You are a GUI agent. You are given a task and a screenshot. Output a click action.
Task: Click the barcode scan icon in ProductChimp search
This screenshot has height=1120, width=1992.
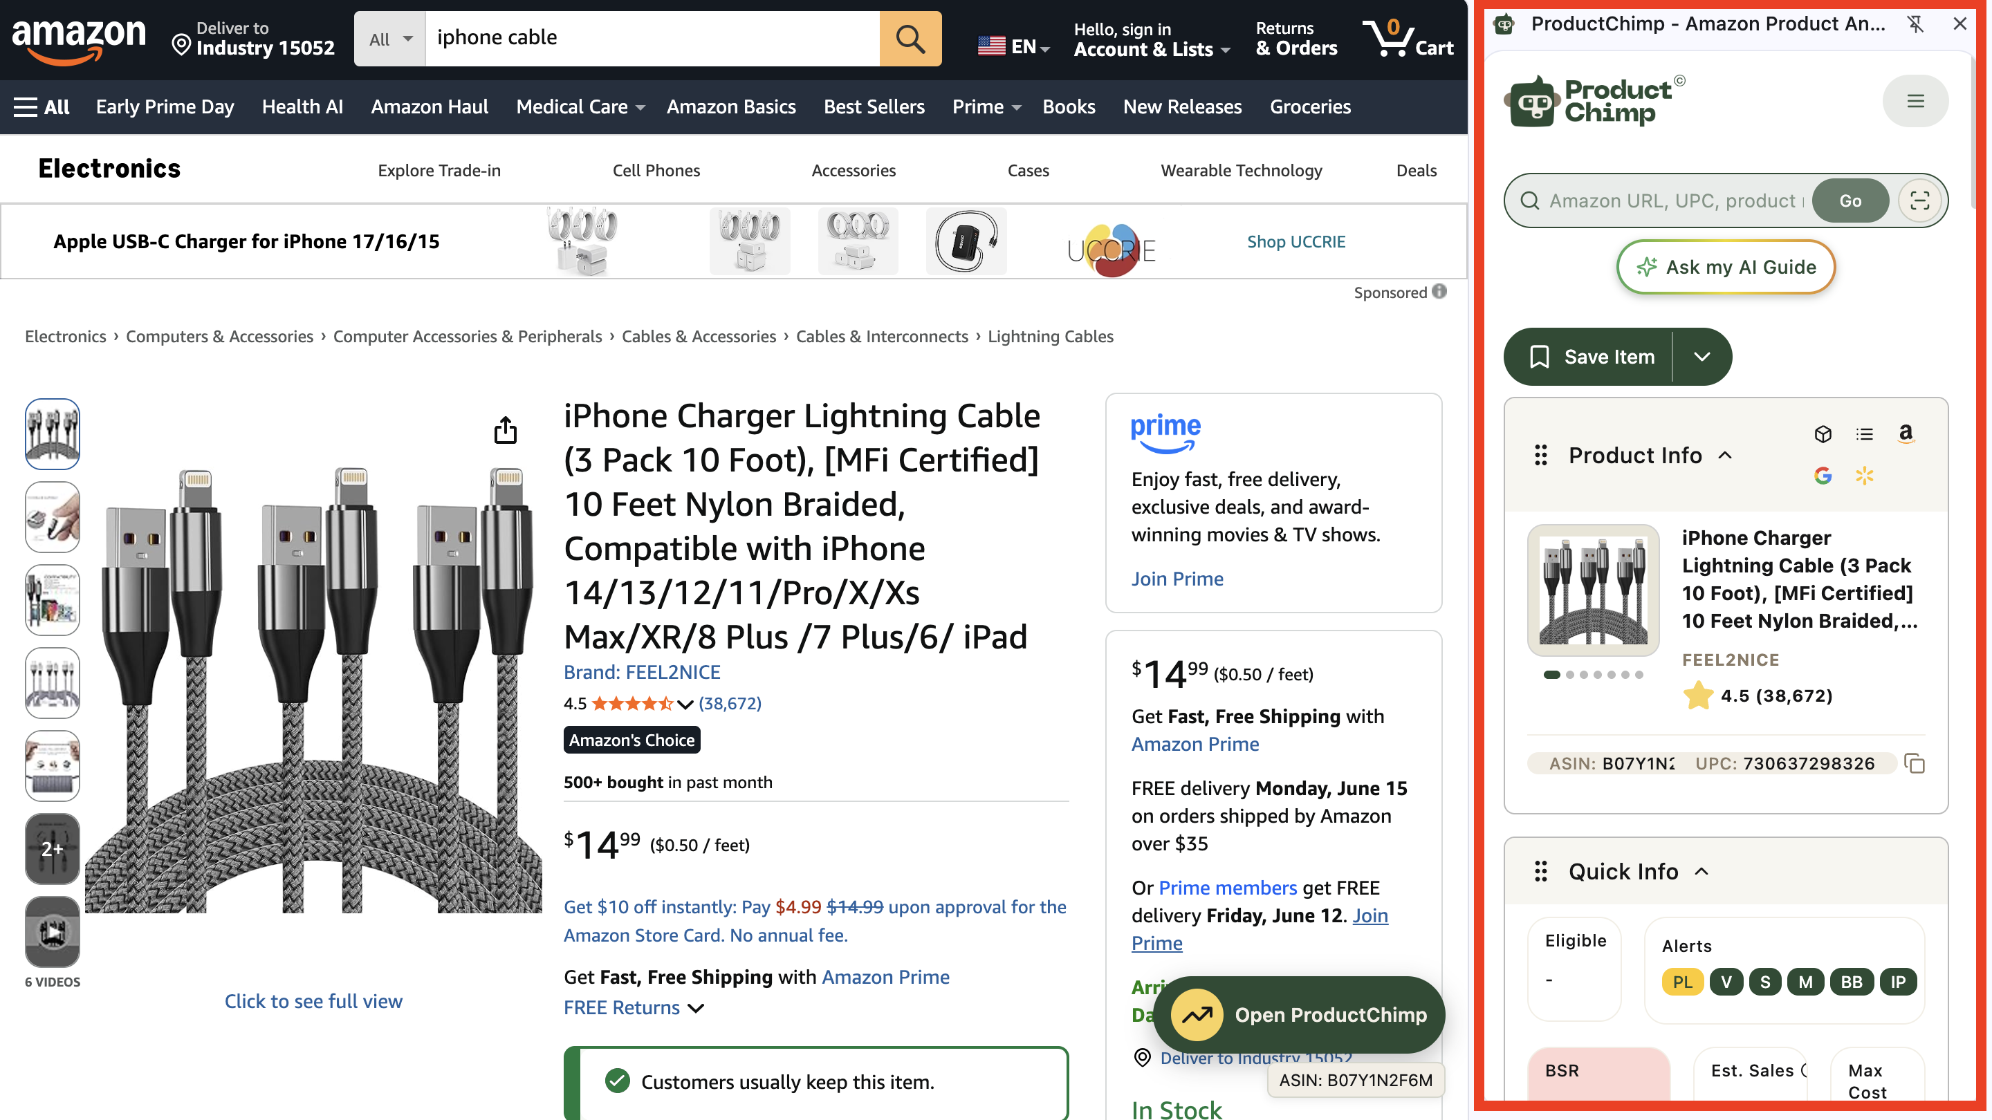coord(1919,201)
